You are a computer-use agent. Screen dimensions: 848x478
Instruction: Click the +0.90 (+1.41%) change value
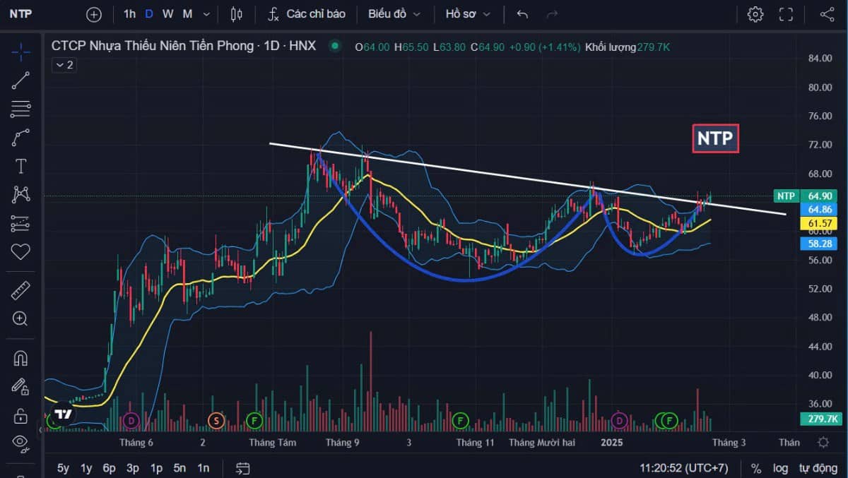pyautogui.click(x=545, y=47)
